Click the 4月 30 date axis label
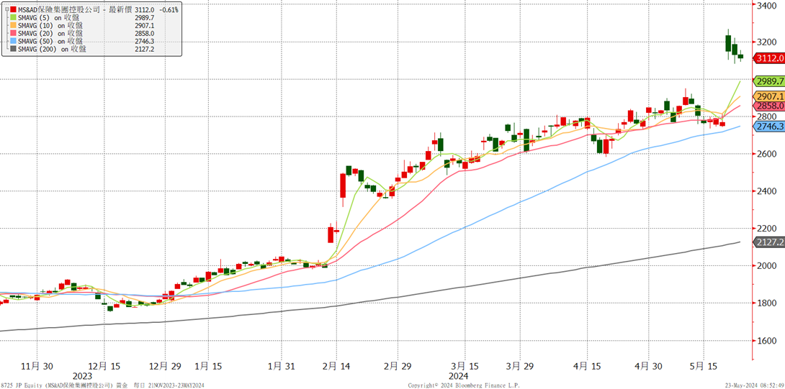 coord(648,367)
